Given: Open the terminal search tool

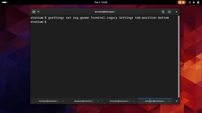Looking at the screenshot, I should click(163, 12).
